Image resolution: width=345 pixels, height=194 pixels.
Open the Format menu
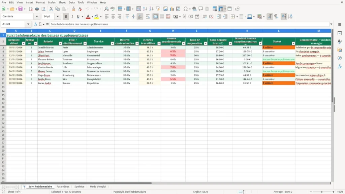40,2
